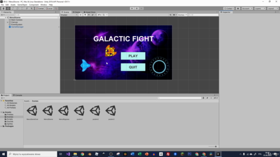Focus the Scene view search field
Screen dimensions: 280x157
[203, 15]
